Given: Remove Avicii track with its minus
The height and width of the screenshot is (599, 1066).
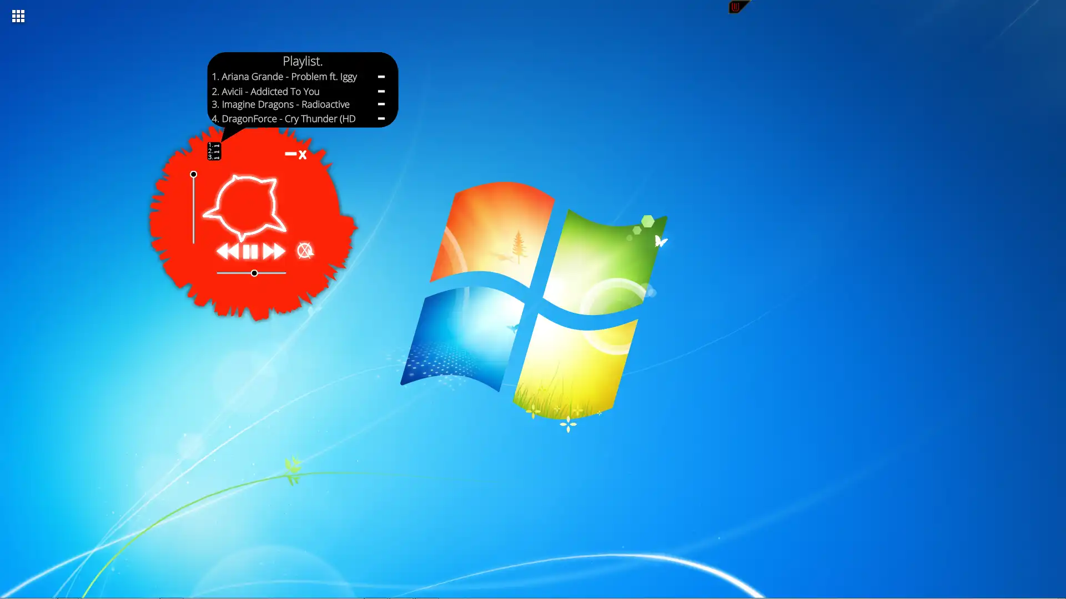Looking at the screenshot, I should pyautogui.click(x=381, y=92).
